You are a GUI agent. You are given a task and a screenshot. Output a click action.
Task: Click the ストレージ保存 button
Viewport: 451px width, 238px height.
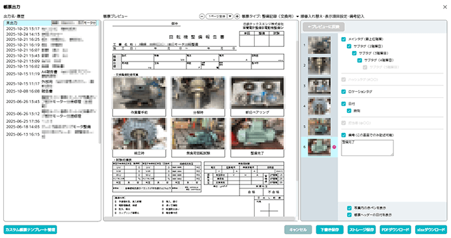(361, 229)
